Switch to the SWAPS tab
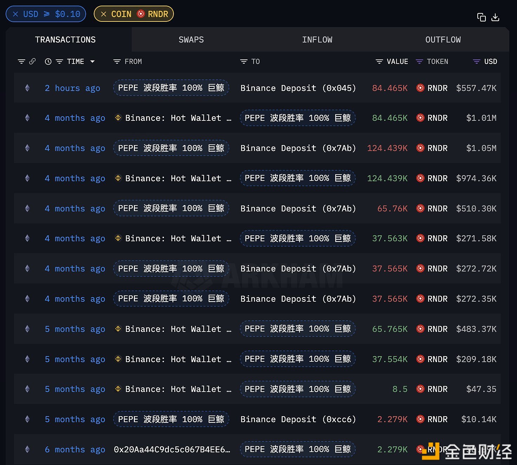The height and width of the screenshot is (465, 517). click(x=191, y=40)
